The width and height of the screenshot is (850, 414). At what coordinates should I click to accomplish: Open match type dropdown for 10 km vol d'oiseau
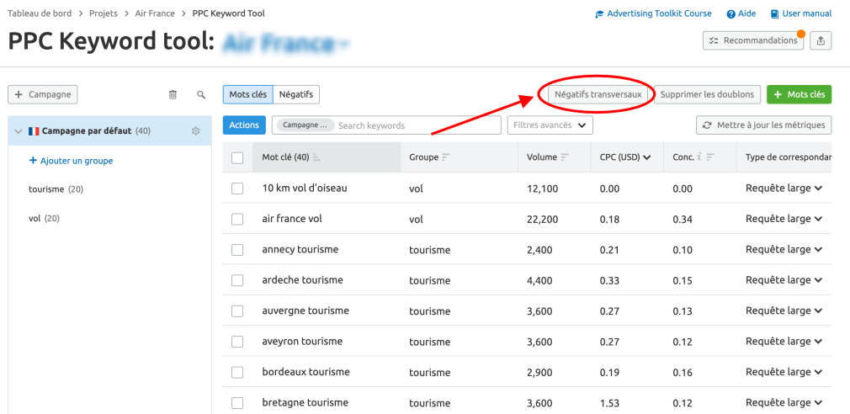click(784, 188)
